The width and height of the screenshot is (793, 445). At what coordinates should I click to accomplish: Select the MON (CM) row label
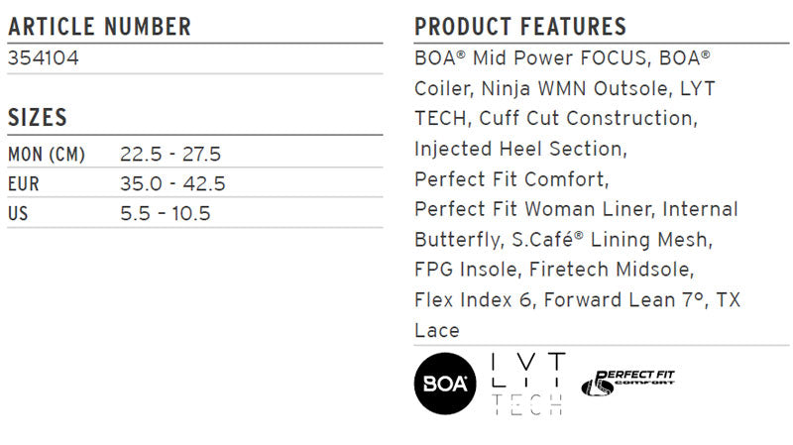pyautogui.click(x=47, y=155)
